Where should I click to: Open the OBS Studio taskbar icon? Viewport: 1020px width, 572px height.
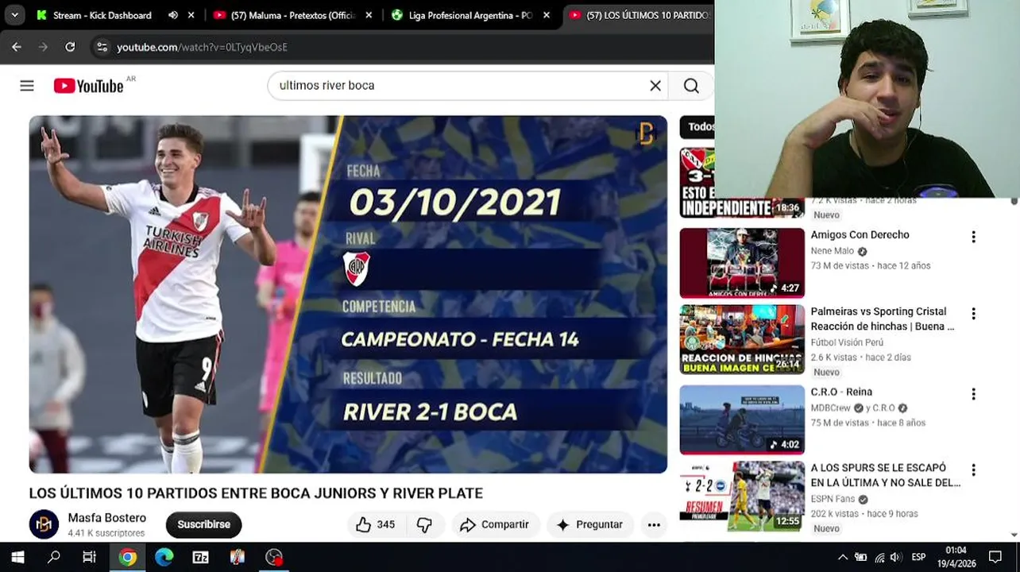click(x=274, y=557)
